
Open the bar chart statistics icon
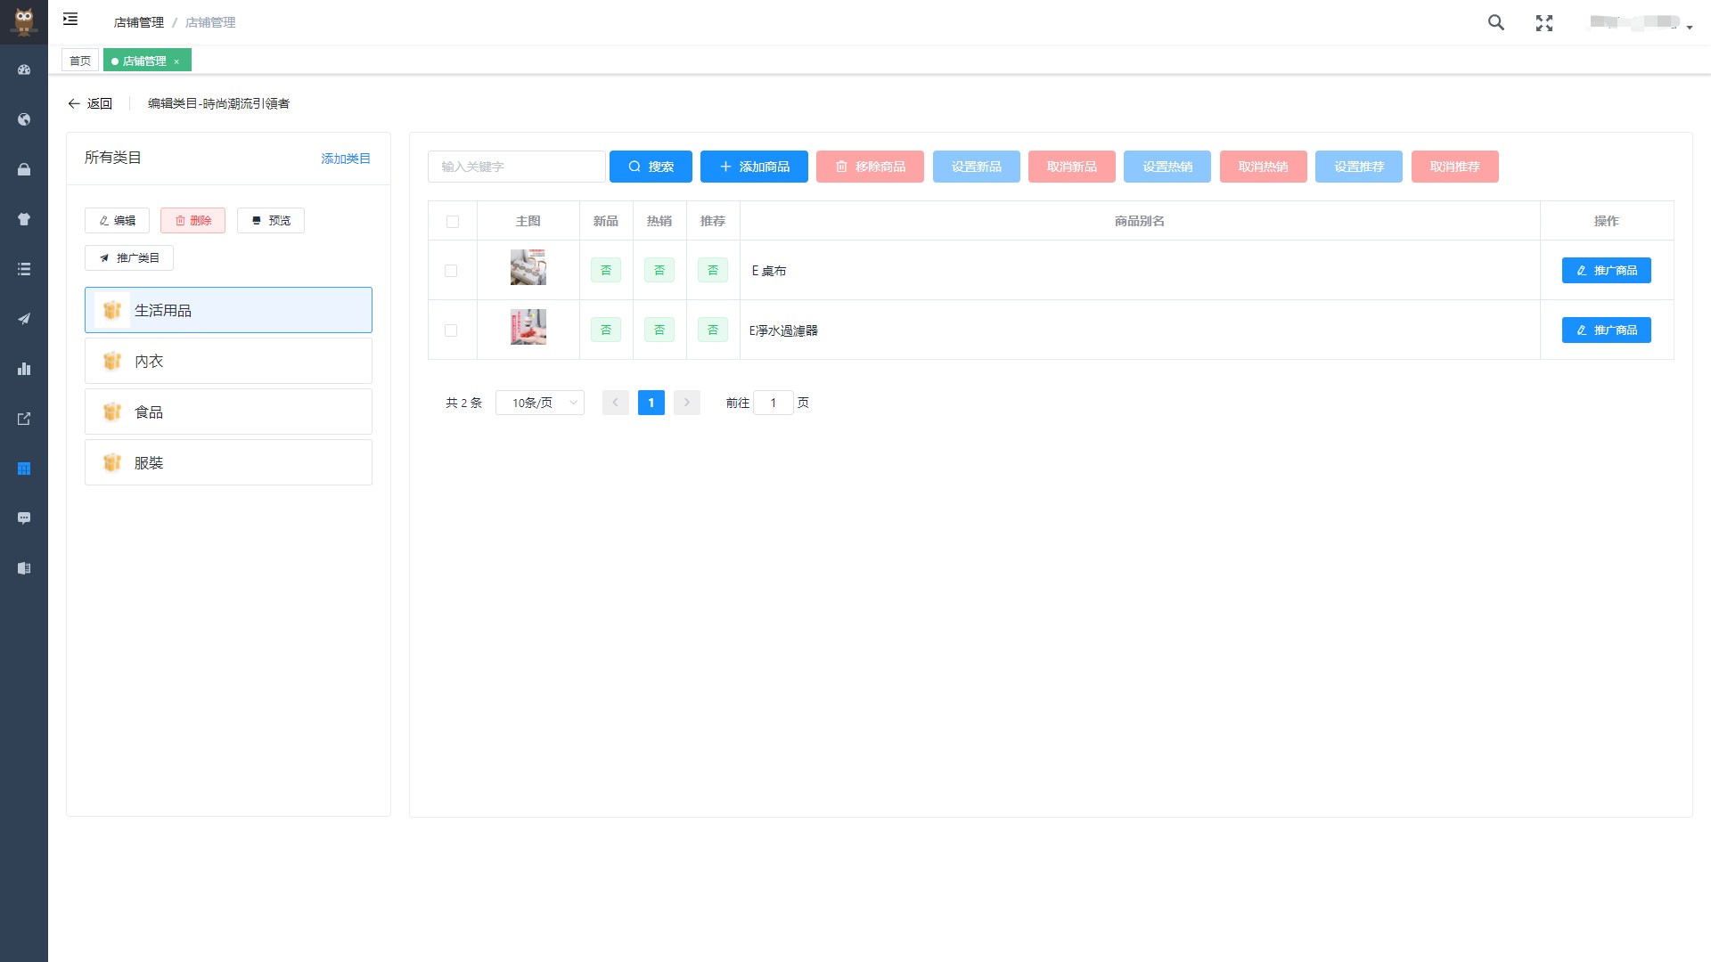[x=24, y=369]
